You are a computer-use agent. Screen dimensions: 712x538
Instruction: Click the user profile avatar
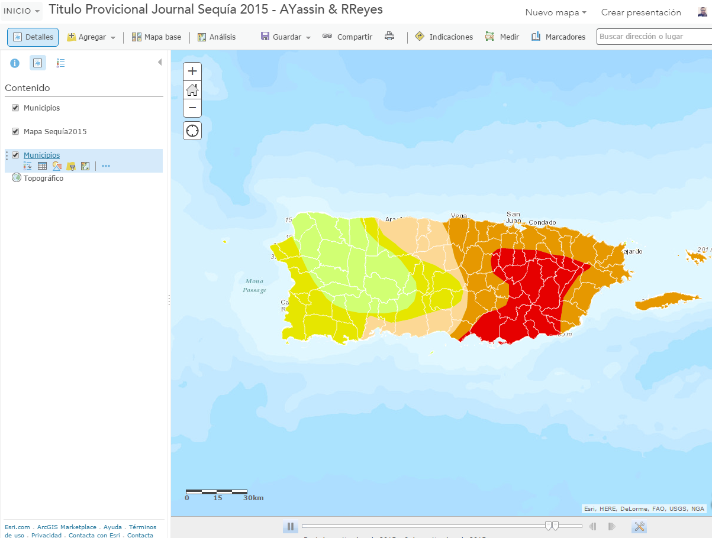(702, 12)
